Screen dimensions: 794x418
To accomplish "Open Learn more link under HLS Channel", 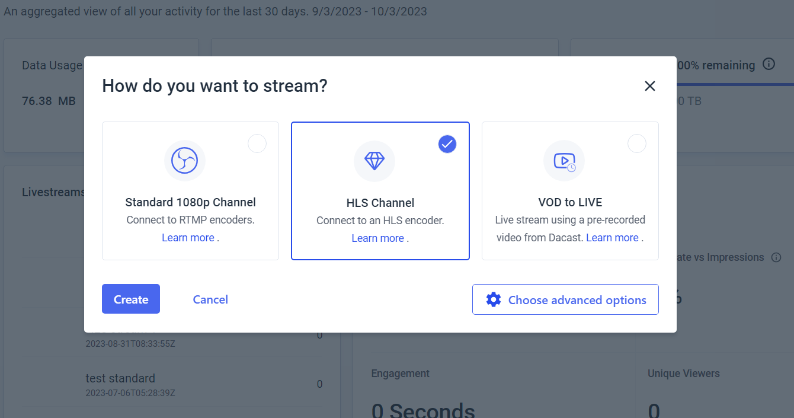I will 377,238.
